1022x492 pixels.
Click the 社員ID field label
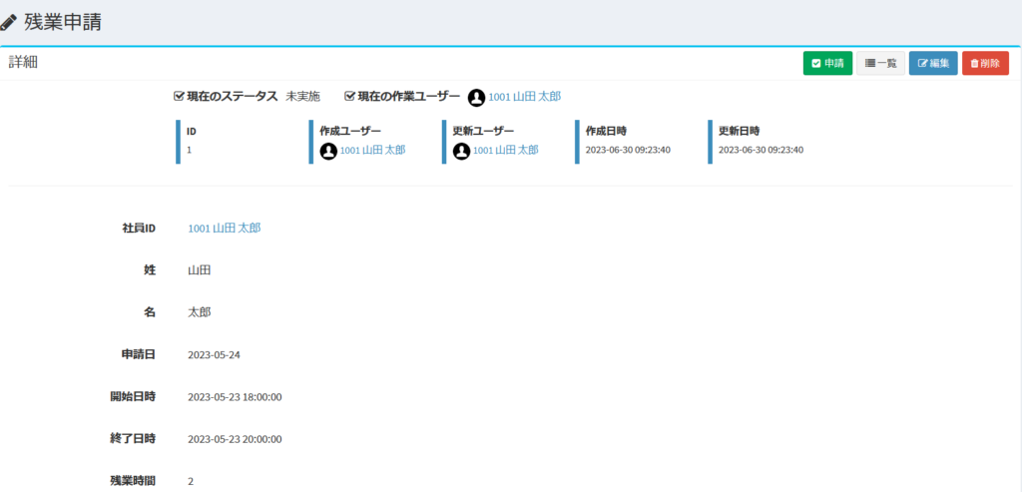pyautogui.click(x=138, y=229)
